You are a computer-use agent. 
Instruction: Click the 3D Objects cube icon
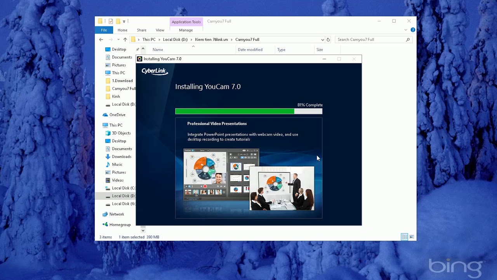click(108, 133)
